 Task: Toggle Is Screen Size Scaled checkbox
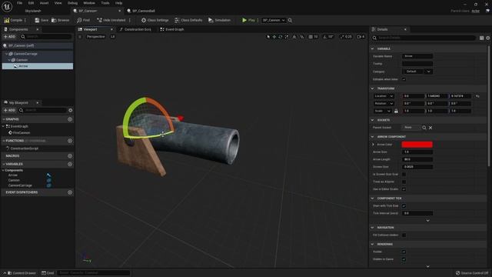pyautogui.click(x=404, y=175)
